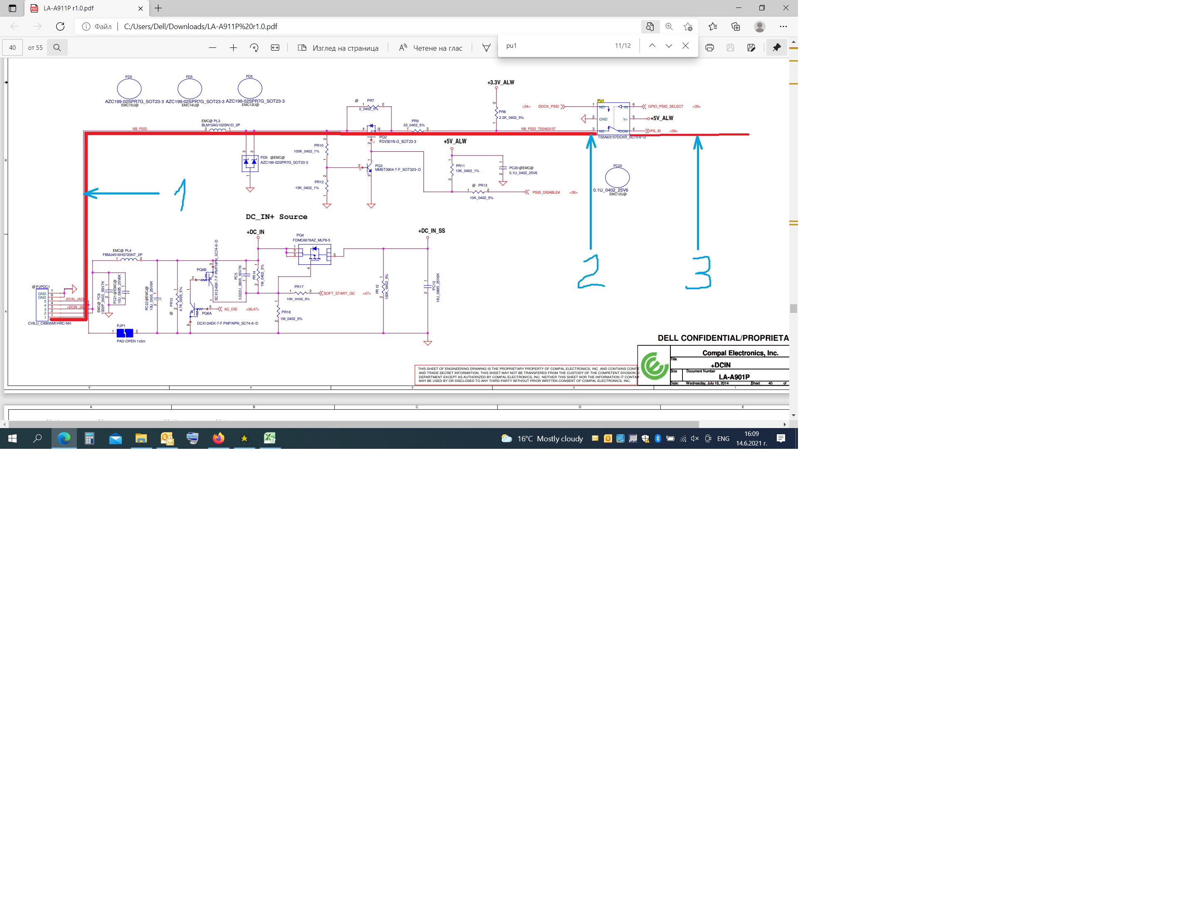This screenshot has height=918, width=1182.
Task: Click the '+3.3V_ALW' power label
Action: [501, 83]
